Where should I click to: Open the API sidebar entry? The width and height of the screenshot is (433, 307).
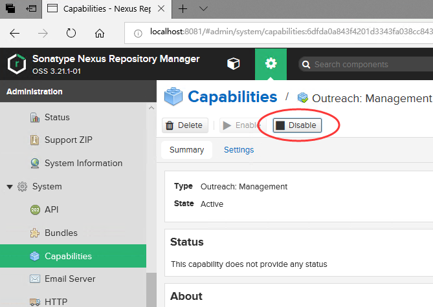(51, 210)
